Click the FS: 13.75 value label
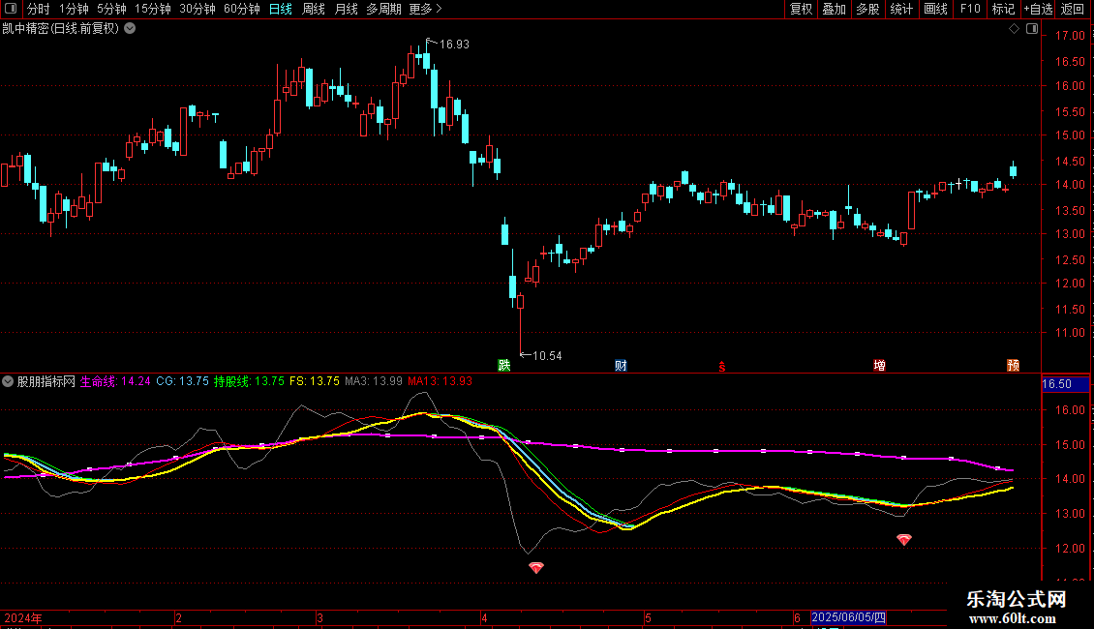This screenshot has height=629, width=1094. [x=315, y=381]
